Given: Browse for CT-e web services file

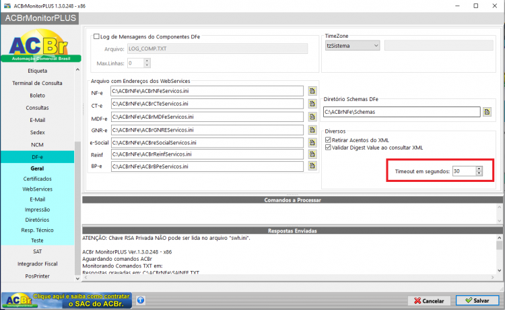Looking at the screenshot, I should point(312,104).
